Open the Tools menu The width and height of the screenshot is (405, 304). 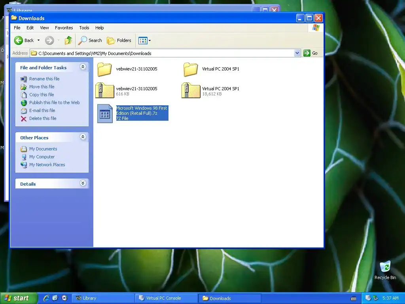(x=84, y=28)
